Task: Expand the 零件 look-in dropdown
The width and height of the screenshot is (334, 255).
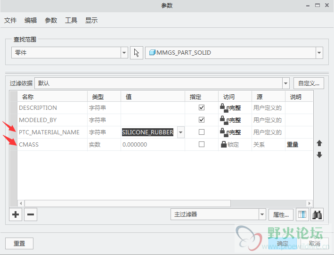Action: coord(124,53)
